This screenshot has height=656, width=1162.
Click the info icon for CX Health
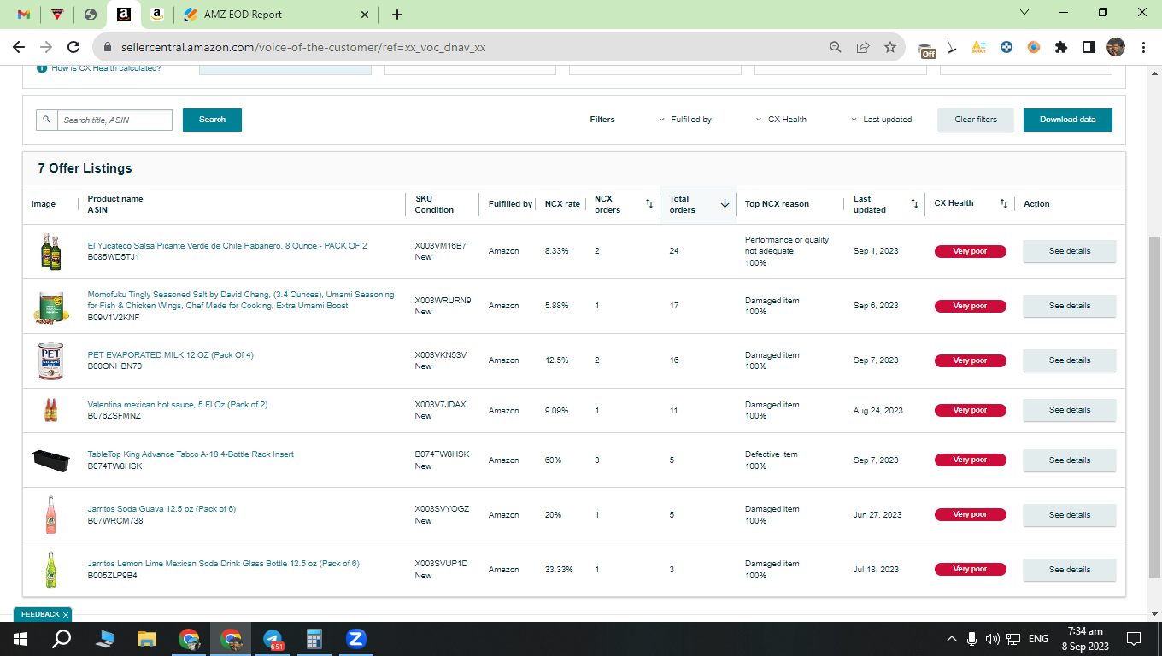pos(42,68)
